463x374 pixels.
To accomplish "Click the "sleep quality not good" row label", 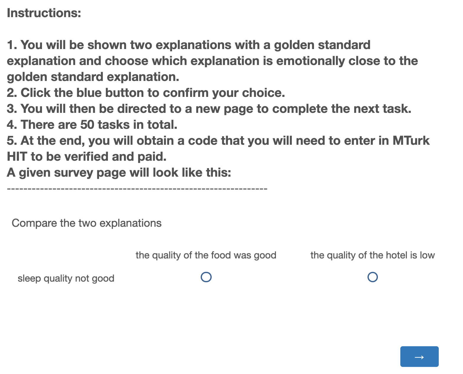I will [x=66, y=278].
